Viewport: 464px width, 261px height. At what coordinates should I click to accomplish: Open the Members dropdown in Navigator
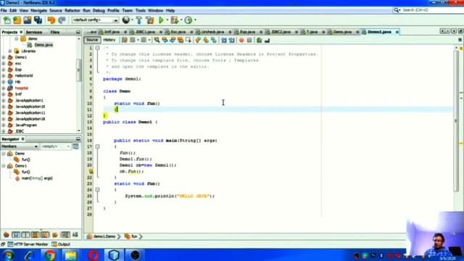pos(20,146)
